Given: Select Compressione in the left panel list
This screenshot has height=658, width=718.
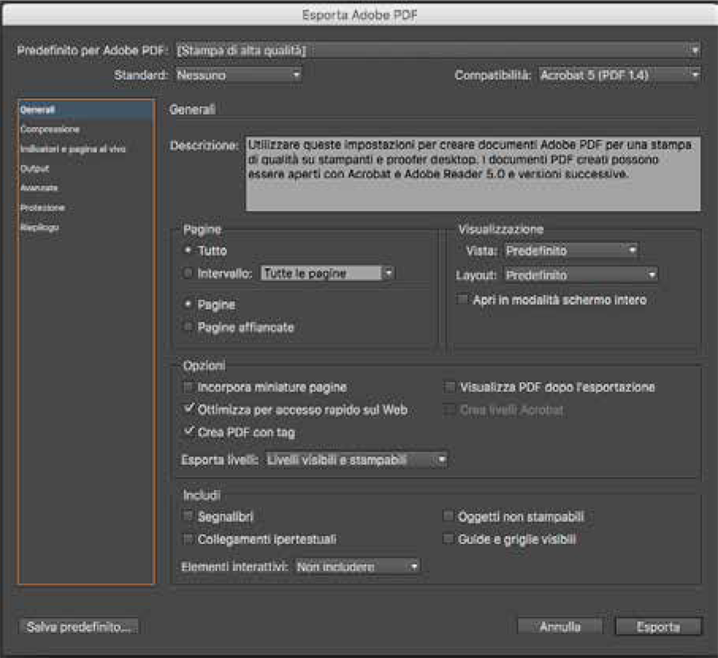Looking at the screenshot, I should pos(85,129).
